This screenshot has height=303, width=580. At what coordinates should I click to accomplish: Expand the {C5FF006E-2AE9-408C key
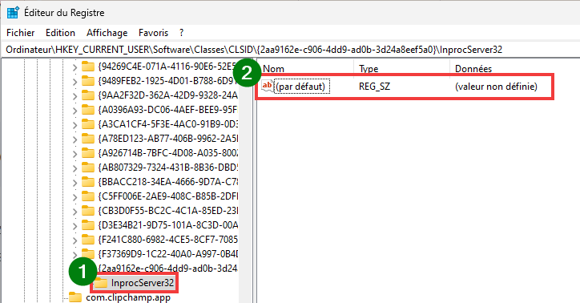tap(75, 197)
